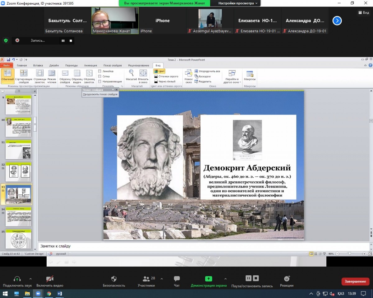Expand the View Settings (Настройки просмотра) dropdown
Screen dimensions: 373x298
(238, 3)
